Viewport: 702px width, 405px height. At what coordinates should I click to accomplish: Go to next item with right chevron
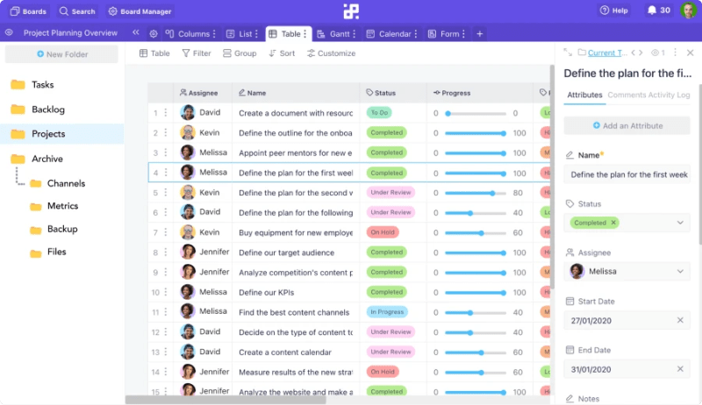(641, 53)
